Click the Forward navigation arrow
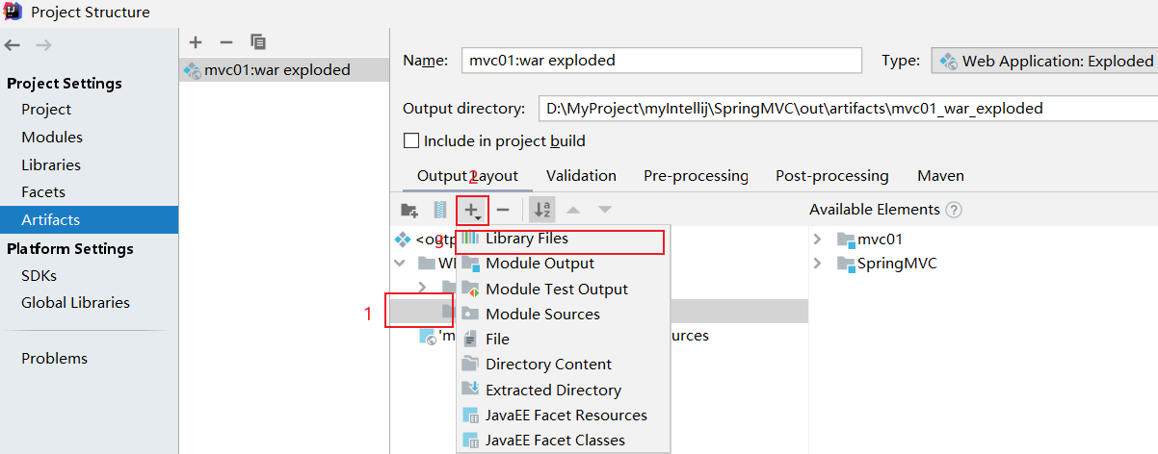 pyautogui.click(x=43, y=45)
